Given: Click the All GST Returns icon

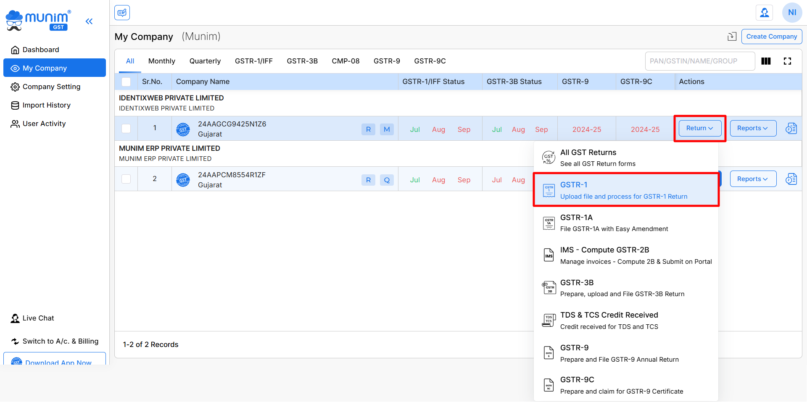Looking at the screenshot, I should [x=549, y=158].
